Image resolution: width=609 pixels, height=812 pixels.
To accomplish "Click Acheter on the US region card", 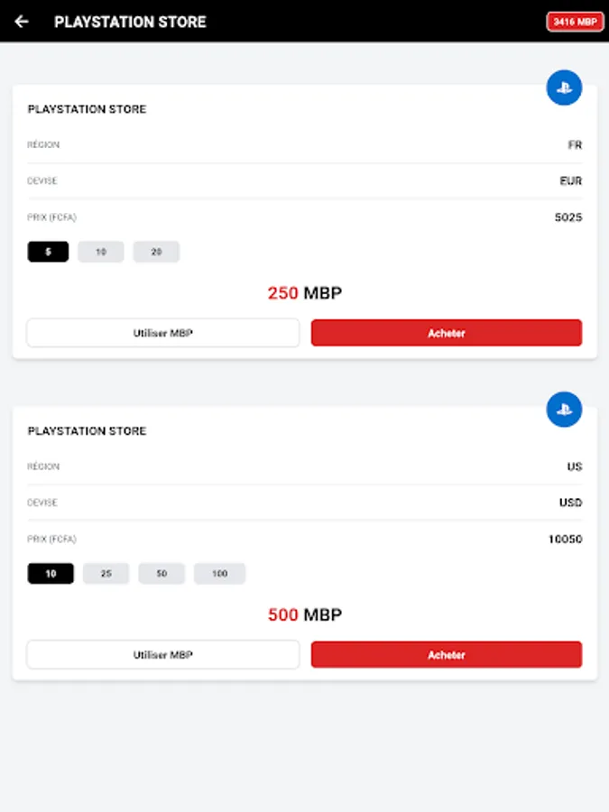I will [447, 655].
